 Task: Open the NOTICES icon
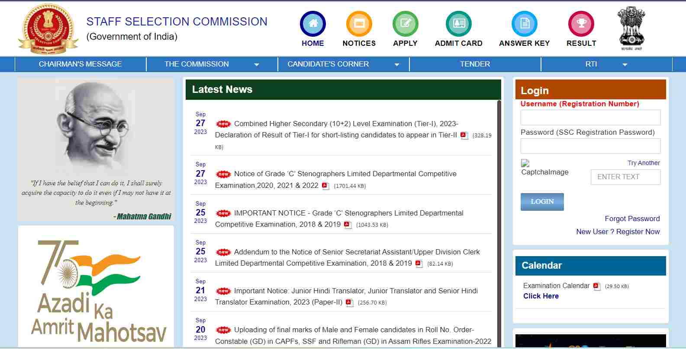(359, 24)
